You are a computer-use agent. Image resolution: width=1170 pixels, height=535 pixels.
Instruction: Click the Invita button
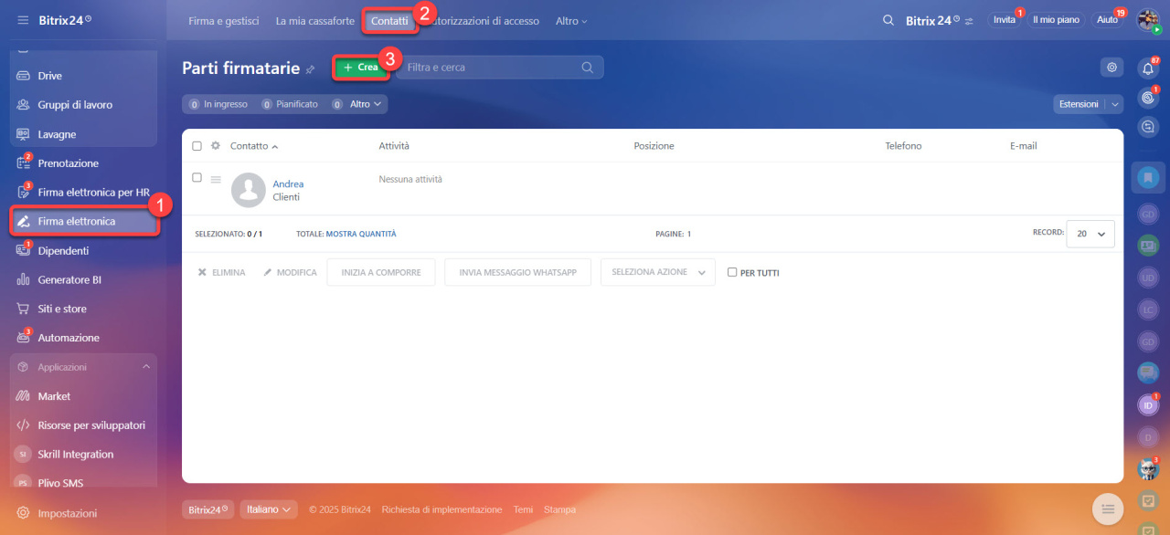[1005, 20]
